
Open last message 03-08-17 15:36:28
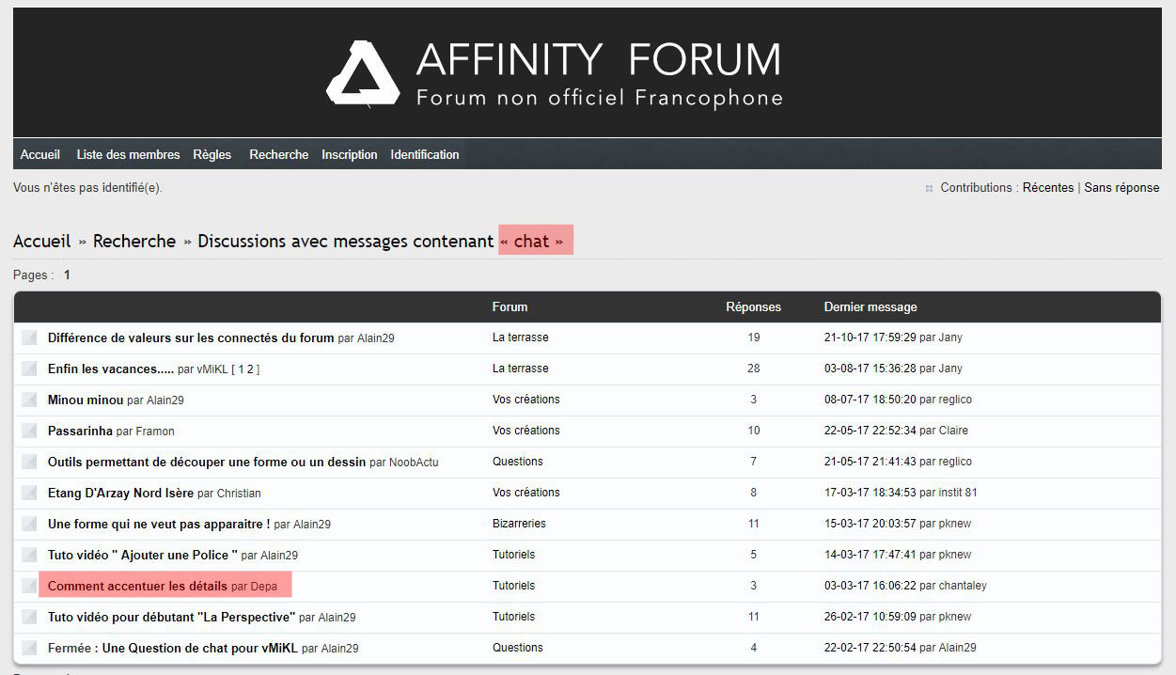870,369
